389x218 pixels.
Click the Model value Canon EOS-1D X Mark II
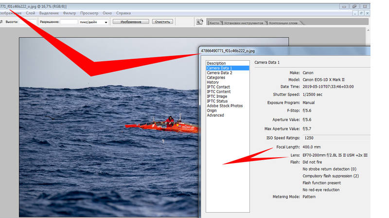323,80
